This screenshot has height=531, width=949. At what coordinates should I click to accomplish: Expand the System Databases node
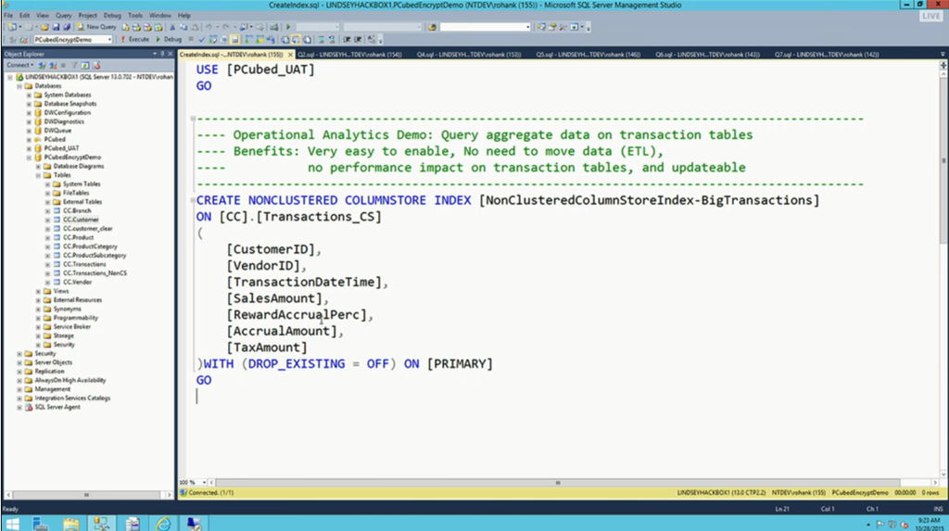(x=29, y=95)
